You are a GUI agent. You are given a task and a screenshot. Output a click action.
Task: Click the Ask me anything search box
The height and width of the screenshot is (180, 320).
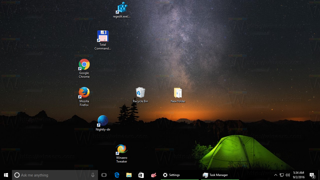(50, 175)
